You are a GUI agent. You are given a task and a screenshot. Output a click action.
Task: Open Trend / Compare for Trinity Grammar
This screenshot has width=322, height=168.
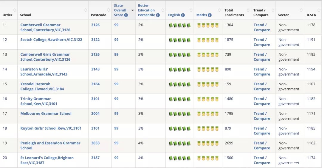click(x=262, y=101)
